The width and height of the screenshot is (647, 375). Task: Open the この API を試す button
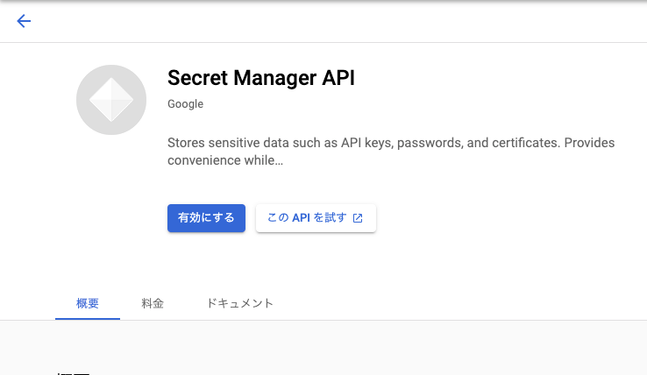pyautogui.click(x=316, y=218)
